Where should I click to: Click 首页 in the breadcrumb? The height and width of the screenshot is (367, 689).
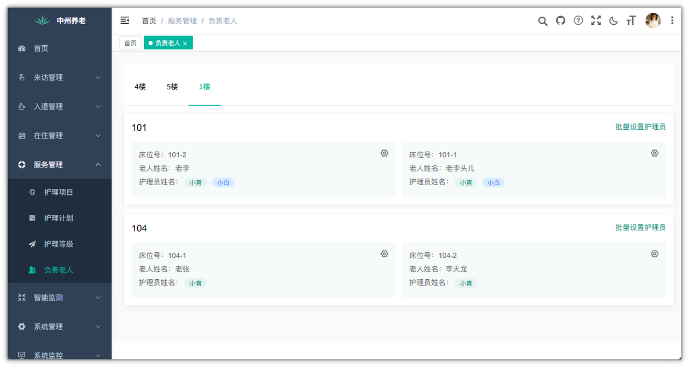coord(149,20)
